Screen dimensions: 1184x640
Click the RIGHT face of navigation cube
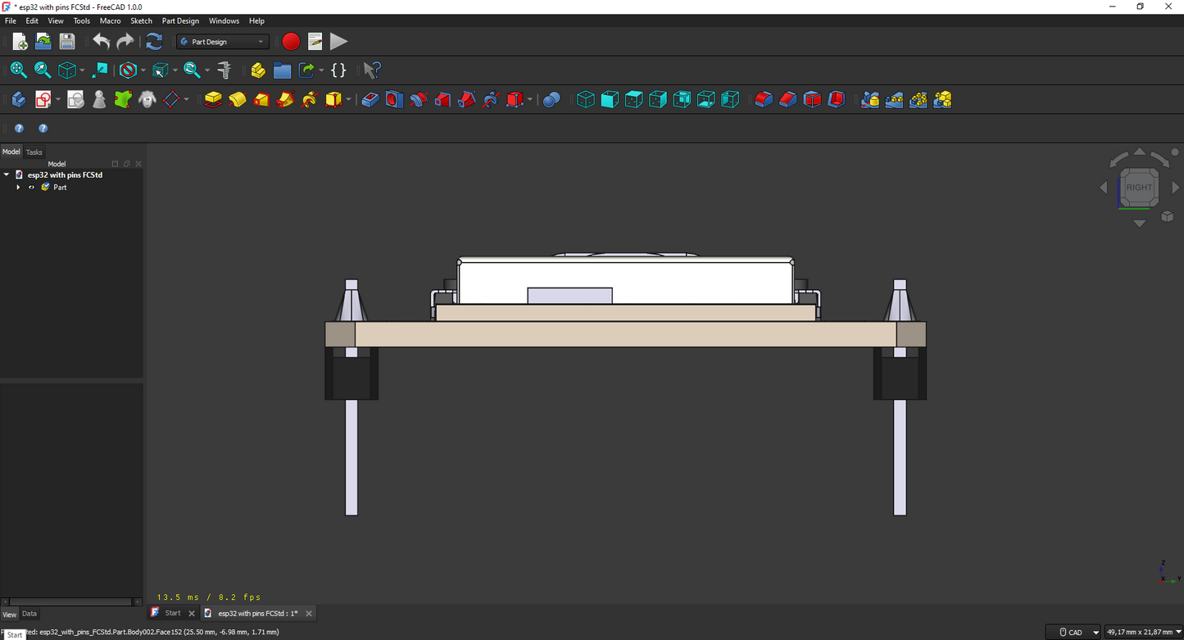(1139, 188)
